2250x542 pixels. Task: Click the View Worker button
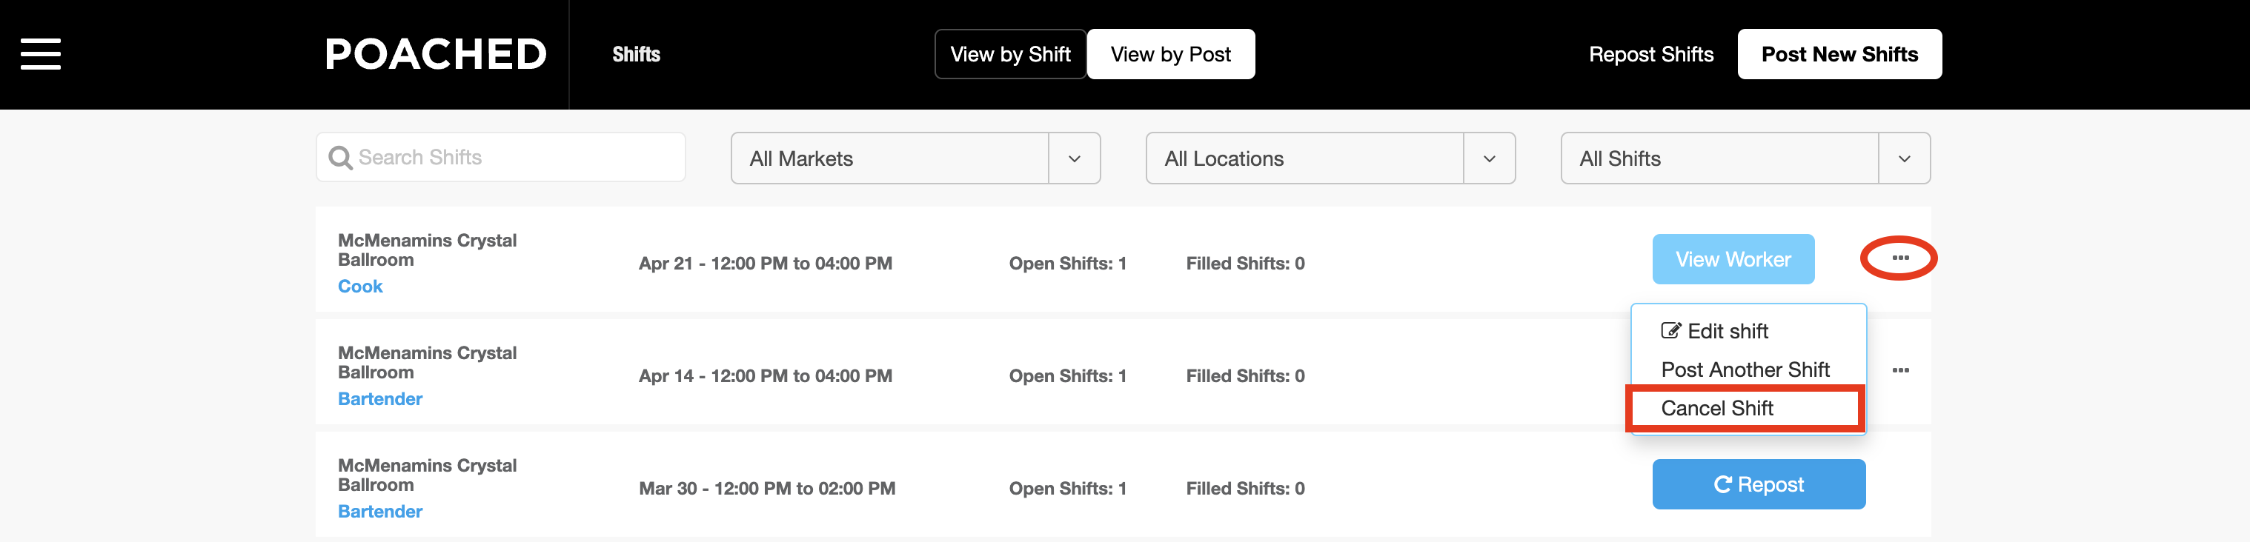[1732, 259]
